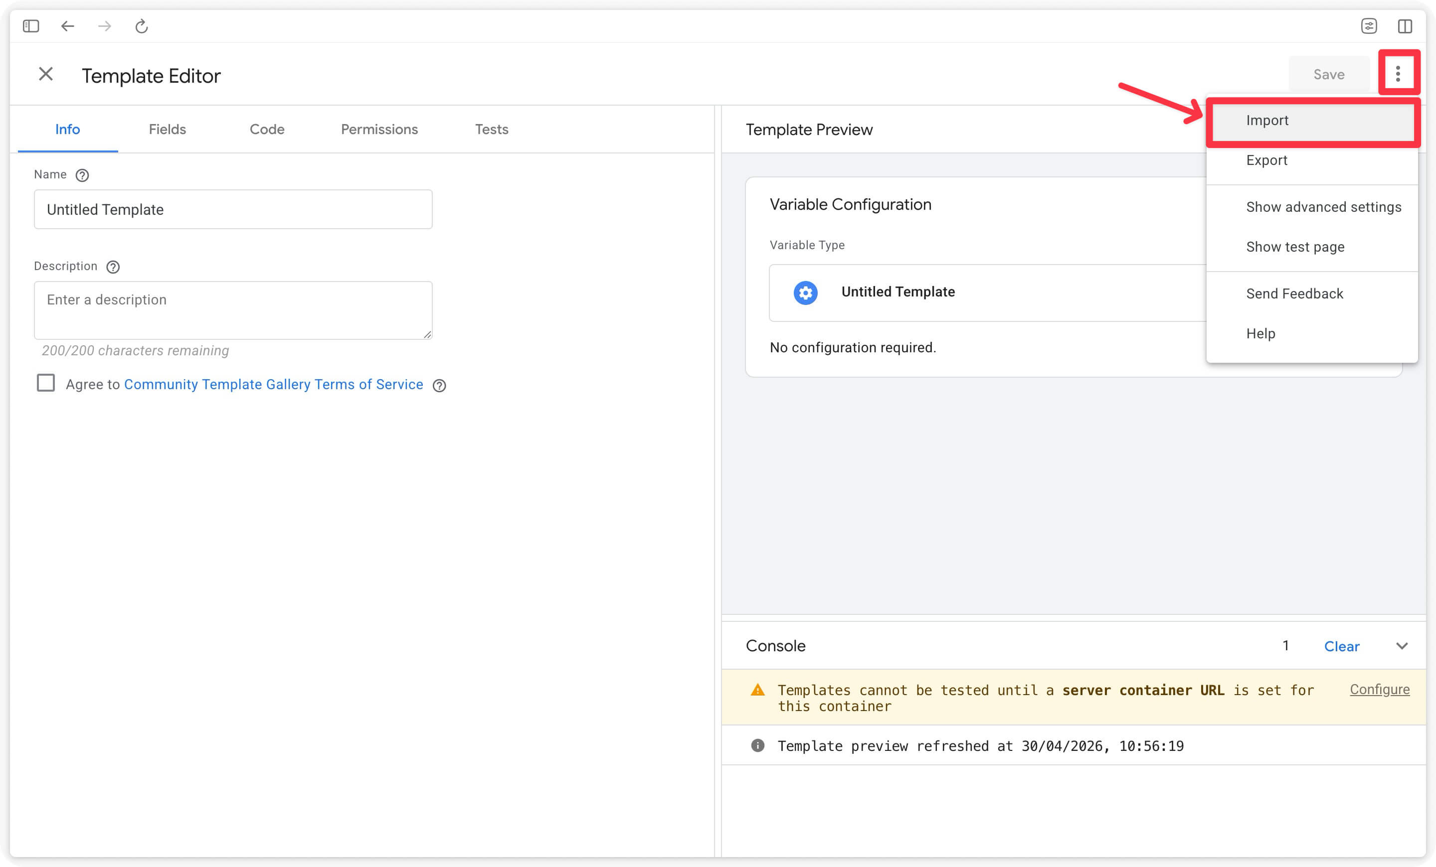Open the three-dot more actions menu
This screenshot has width=1436, height=867.
pyautogui.click(x=1398, y=74)
